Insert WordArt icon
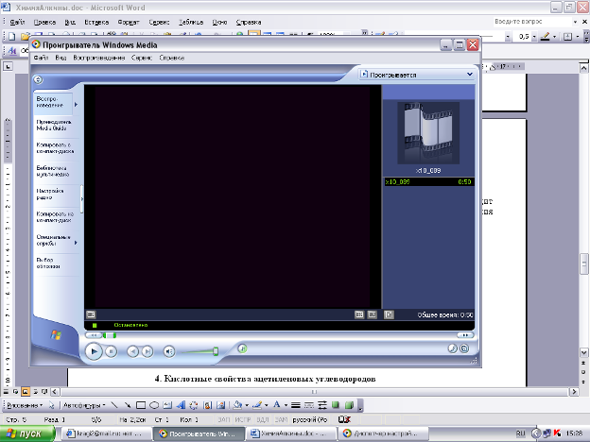590x442 pixels. tap(181, 405)
